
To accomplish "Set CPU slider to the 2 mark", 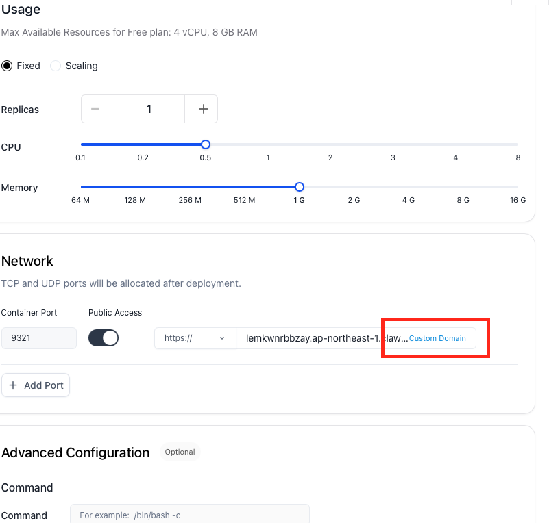I will [x=330, y=144].
